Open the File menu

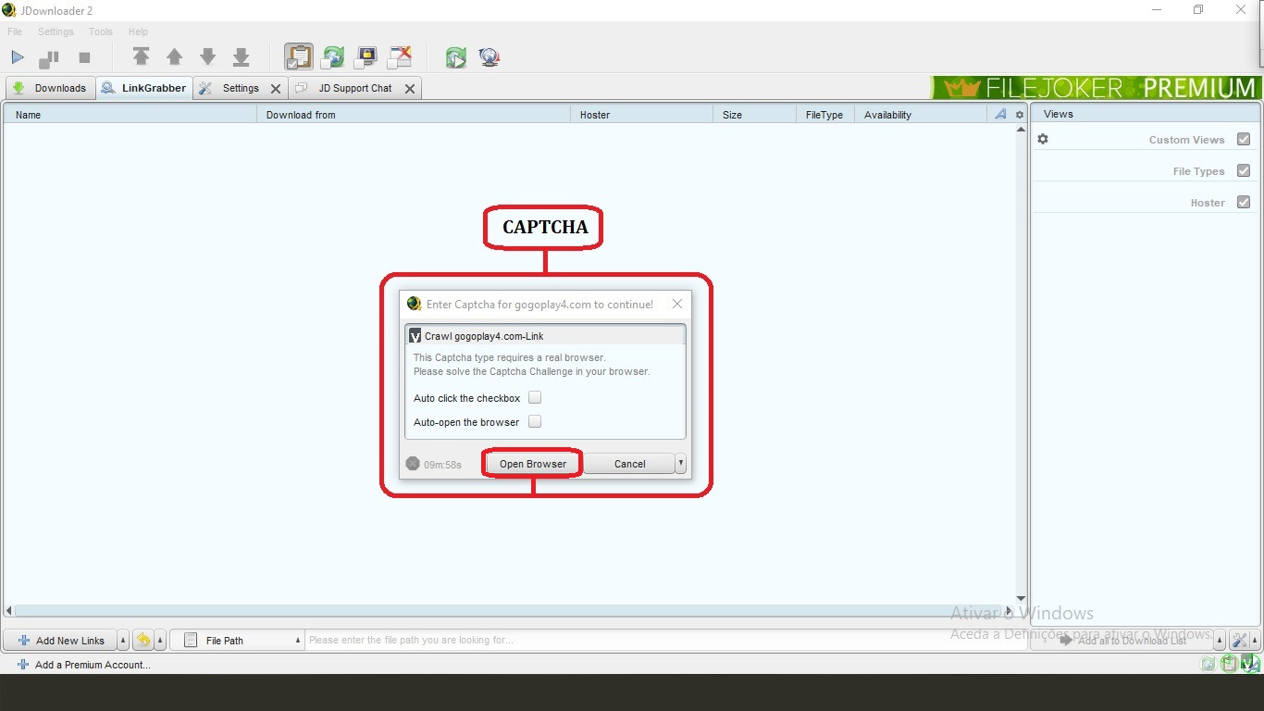[x=15, y=31]
